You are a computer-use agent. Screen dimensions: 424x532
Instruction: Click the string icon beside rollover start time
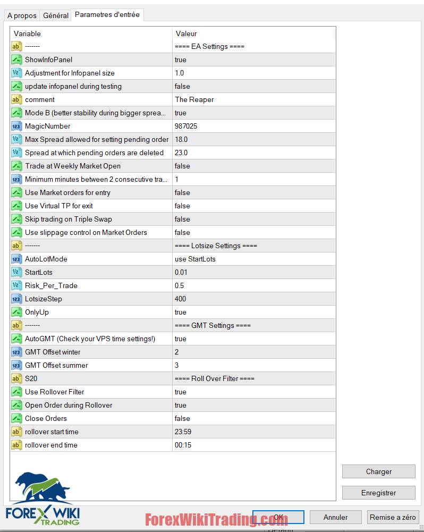point(16,432)
